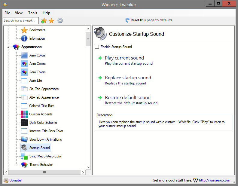
Task: Open the Help menu
Action: (x=46, y=13)
